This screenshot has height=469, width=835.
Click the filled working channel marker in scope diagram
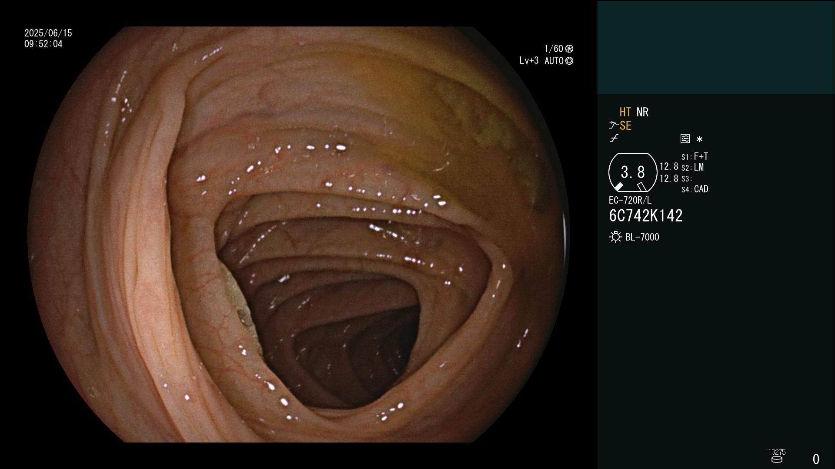[618, 187]
